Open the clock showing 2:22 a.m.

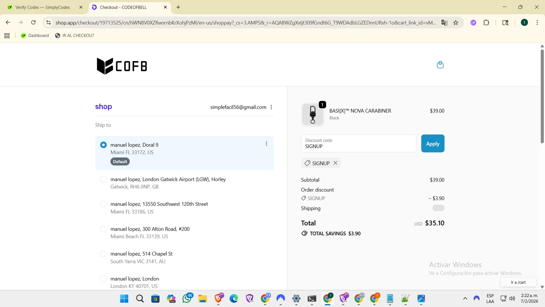tap(529, 298)
